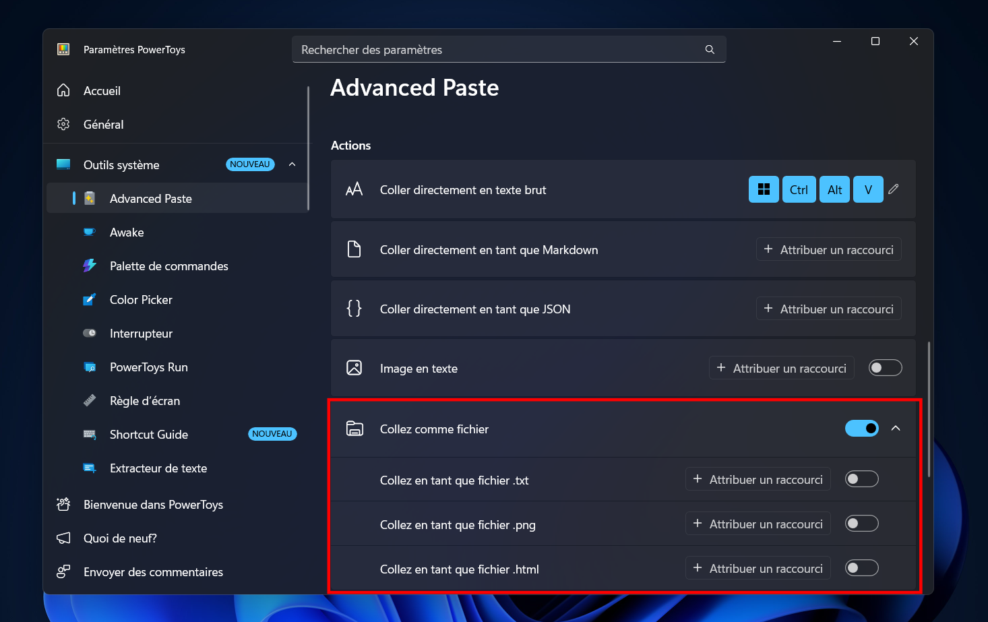Disable the Collez comme fichier toggle
This screenshot has height=622, width=988.
tap(862, 429)
